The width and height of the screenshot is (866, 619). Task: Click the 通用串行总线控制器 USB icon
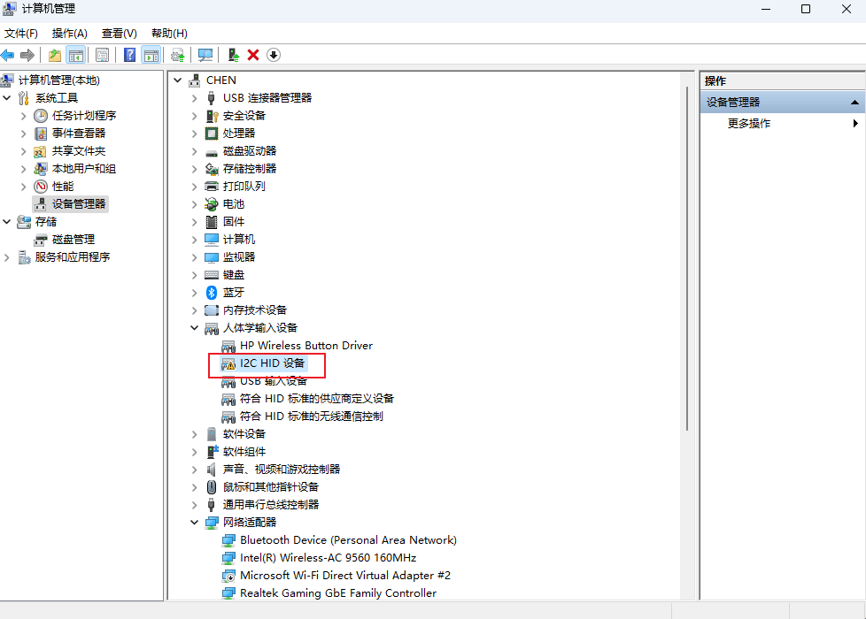pyautogui.click(x=212, y=504)
